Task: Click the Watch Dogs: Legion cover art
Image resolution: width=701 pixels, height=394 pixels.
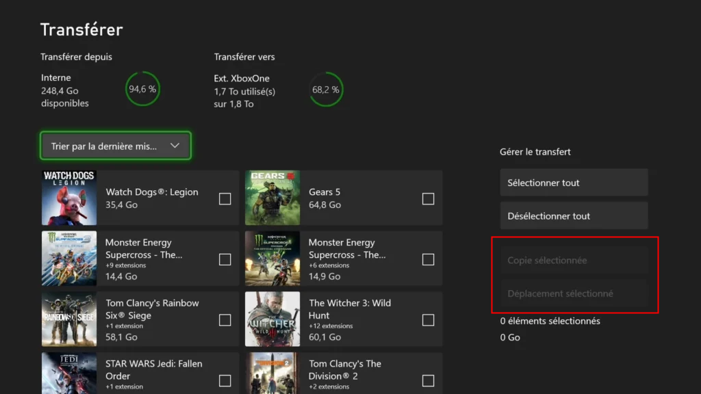Action: pos(69,198)
